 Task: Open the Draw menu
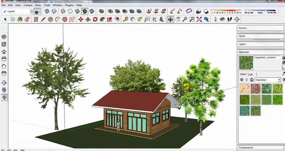[38, 5]
